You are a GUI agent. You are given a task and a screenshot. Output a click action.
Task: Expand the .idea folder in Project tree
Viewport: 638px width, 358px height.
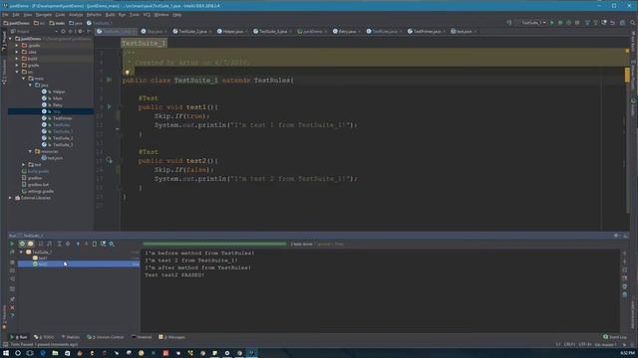pos(17,52)
